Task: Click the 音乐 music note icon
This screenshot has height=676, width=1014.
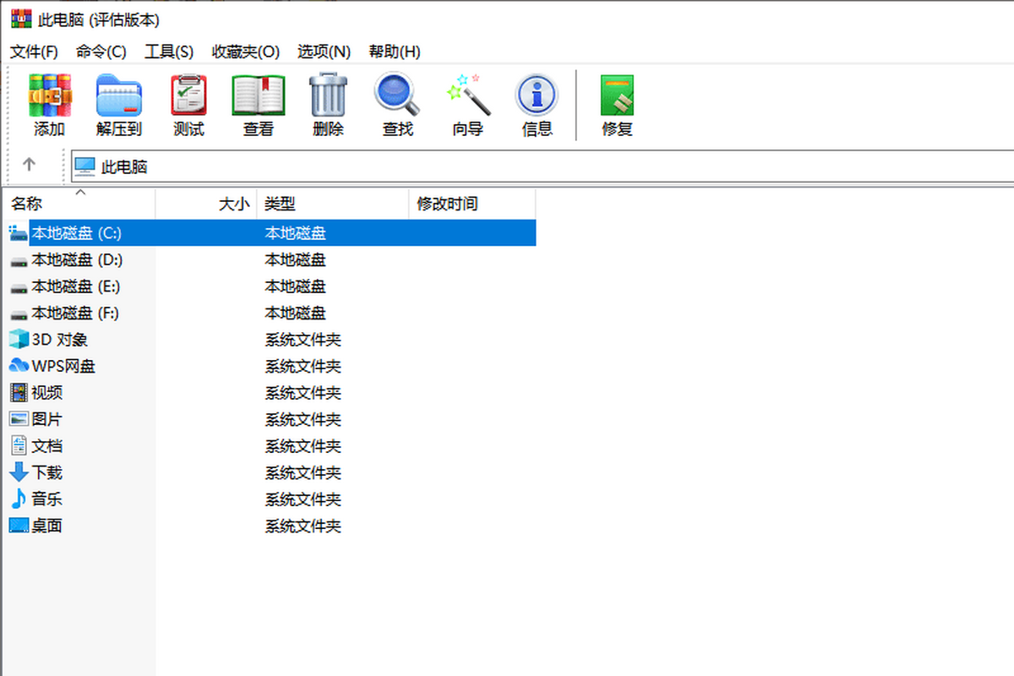Action: click(x=18, y=499)
